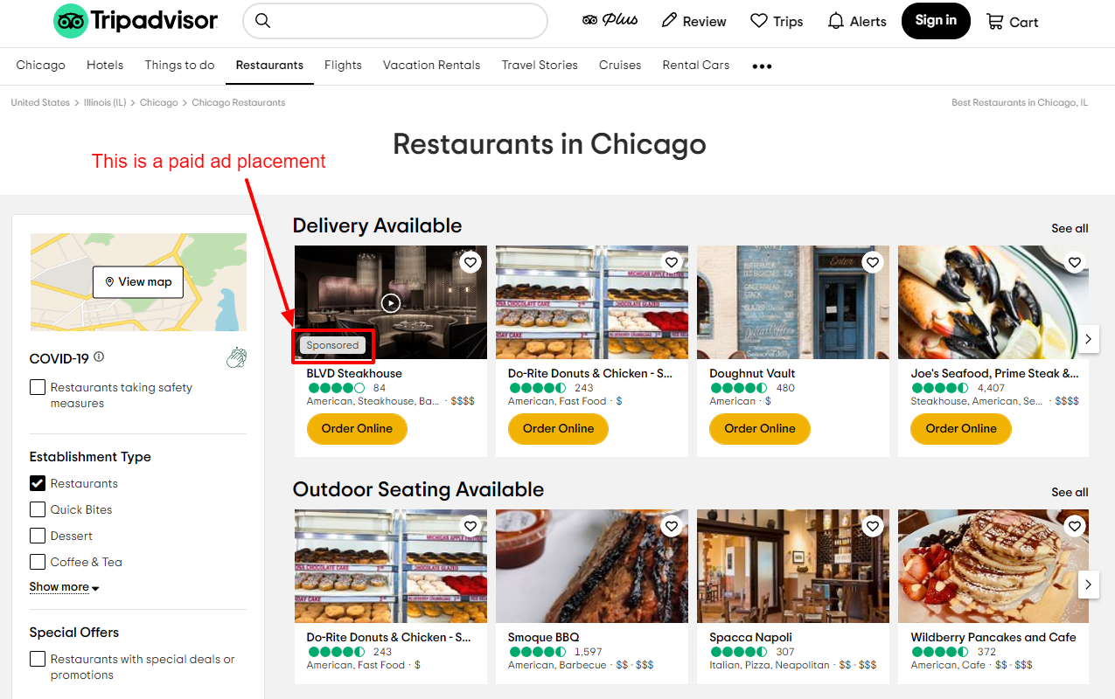Open the Flights tab
1115x699 pixels.
[343, 66]
